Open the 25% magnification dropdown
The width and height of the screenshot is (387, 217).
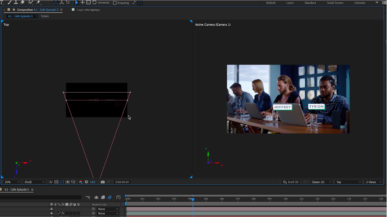[12, 182]
